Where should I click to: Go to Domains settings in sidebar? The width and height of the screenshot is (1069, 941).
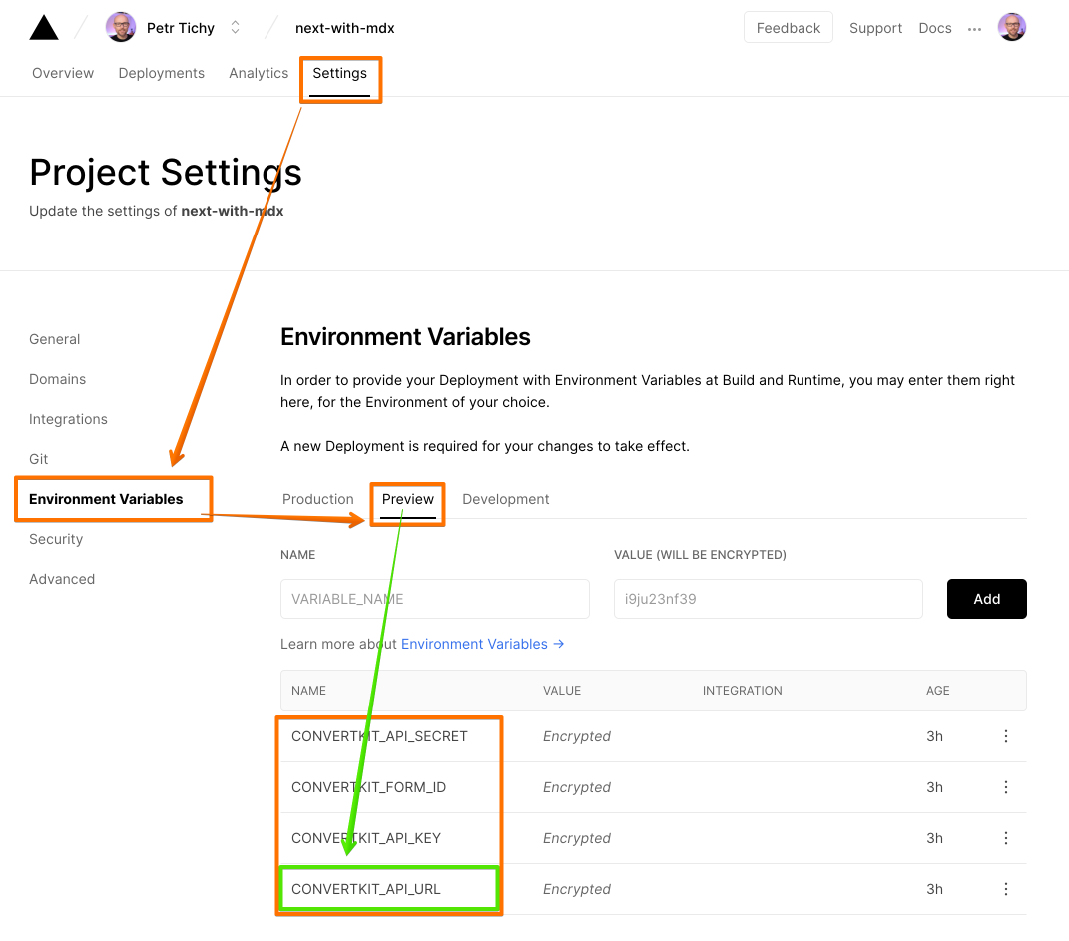(x=58, y=379)
